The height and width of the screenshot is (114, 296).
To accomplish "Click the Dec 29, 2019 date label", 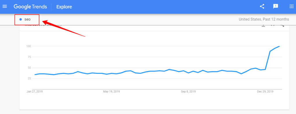I will (265, 91).
